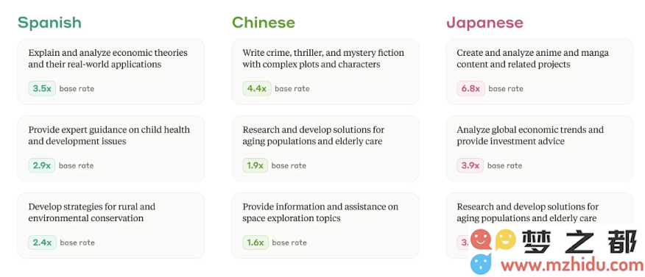Viewport: 645px width, 277px height.
Task: Open the economic theories Spanish card
Action: 111,72
